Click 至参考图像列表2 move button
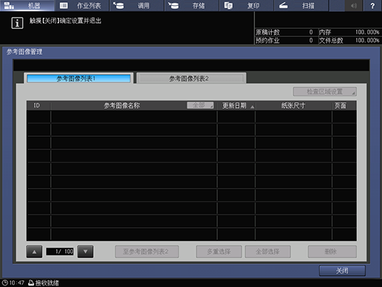The width and height of the screenshot is (382, 287). pos(147,251)
